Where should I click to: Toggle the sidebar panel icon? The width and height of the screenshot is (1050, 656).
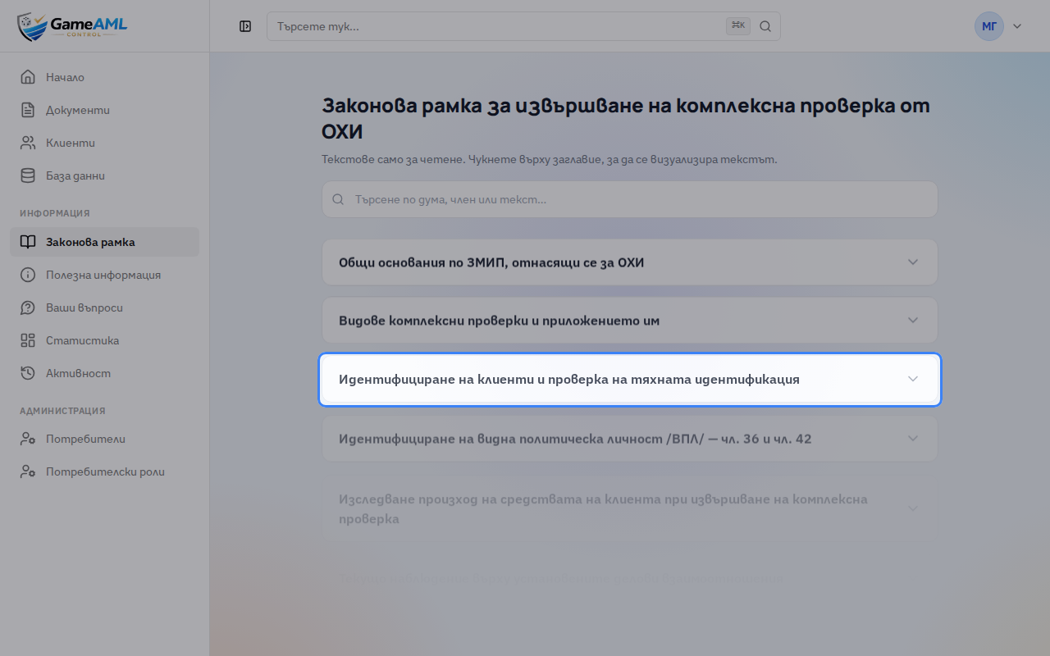point(245,26)
